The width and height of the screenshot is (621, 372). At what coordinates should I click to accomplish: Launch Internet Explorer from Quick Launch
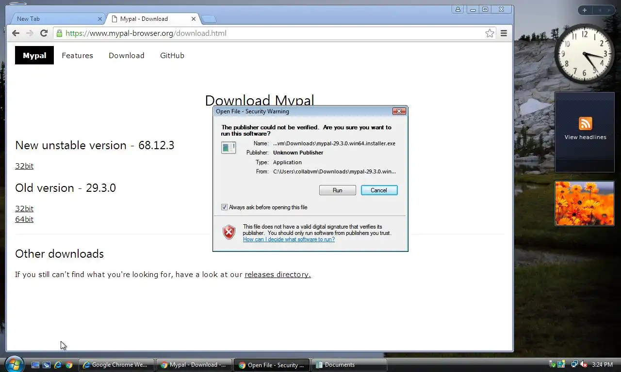(58, 365)
